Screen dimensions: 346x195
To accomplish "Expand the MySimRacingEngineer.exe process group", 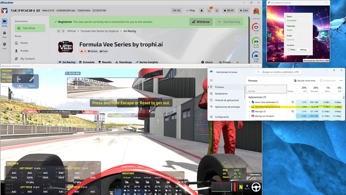I will (249, 107).
